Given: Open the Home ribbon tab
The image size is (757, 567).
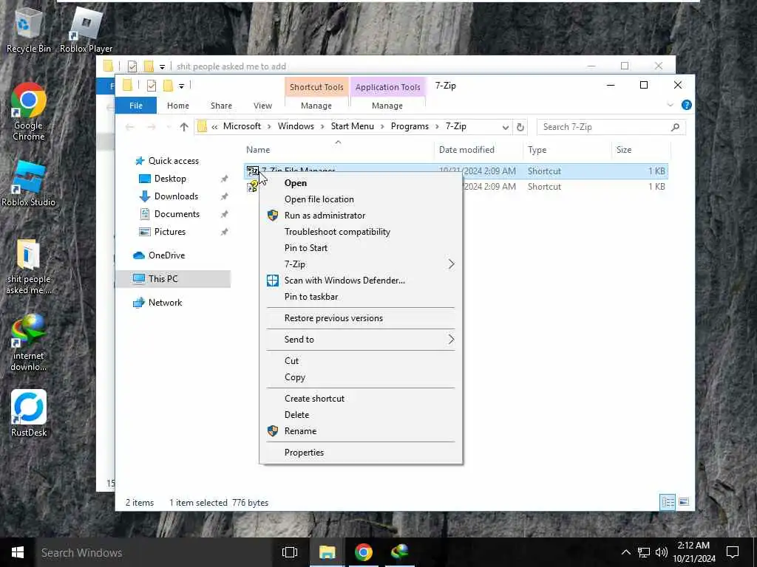Looking at the screenshot, I should (177, 106).
